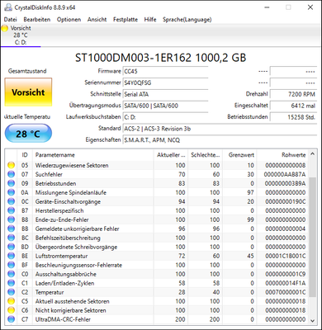
Task: Click the blue status icon for Misslungene Spindelanläufe
Action: tap(11, 192)
